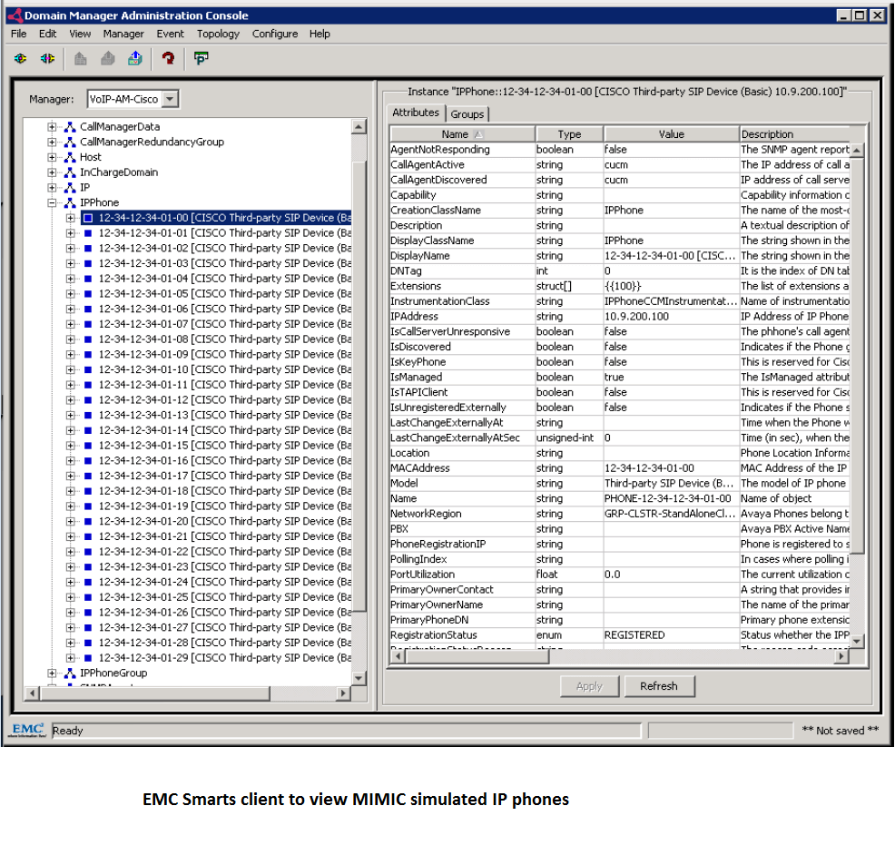Collapse the IPPhone tree node
This screenshot has height=855, width=895.
(52, 202)
